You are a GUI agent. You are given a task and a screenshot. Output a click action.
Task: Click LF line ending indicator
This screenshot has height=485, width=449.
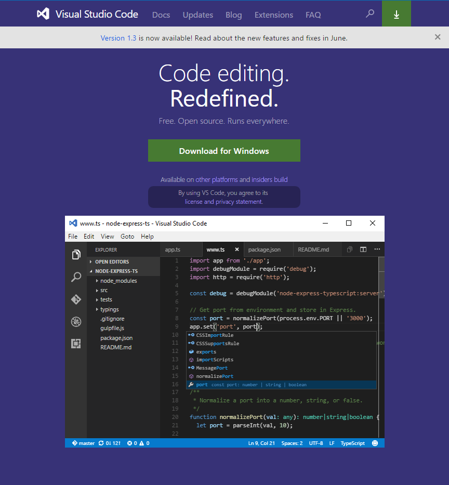coord(332,443)
